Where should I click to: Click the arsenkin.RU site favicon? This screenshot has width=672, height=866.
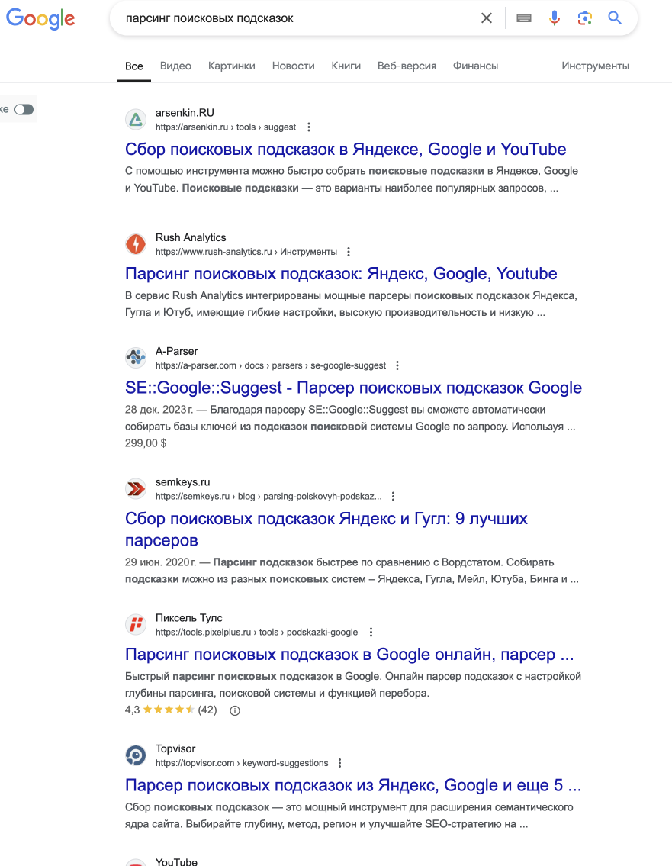(136, 119)
